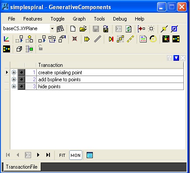This screenshot has width=190, height=173.
Task: Click the black icon with yellow dots and arrow, second row
Action: click(176, 39)
